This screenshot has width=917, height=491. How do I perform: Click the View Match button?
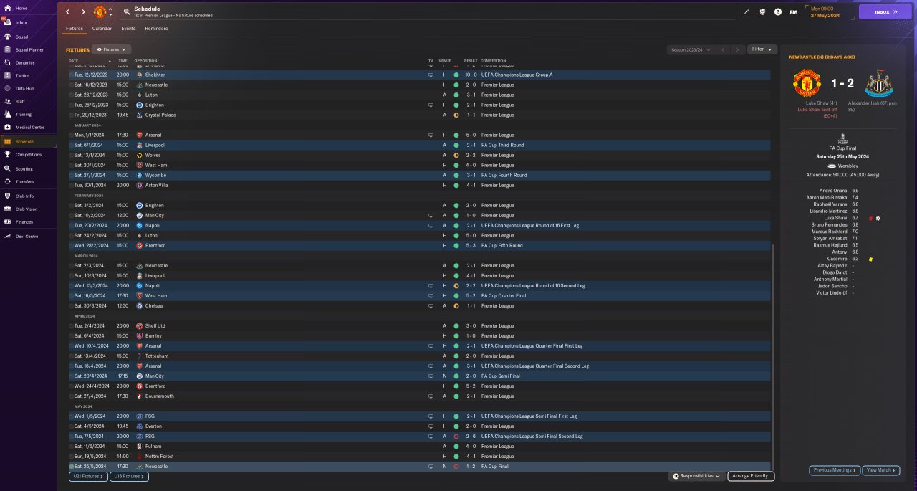coord(880,470)
